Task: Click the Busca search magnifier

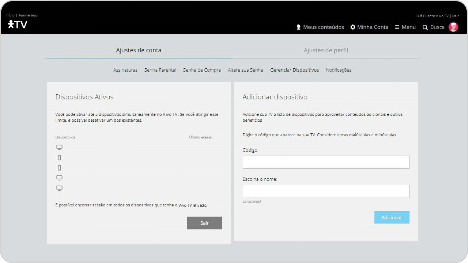Action: coord(425,27)
